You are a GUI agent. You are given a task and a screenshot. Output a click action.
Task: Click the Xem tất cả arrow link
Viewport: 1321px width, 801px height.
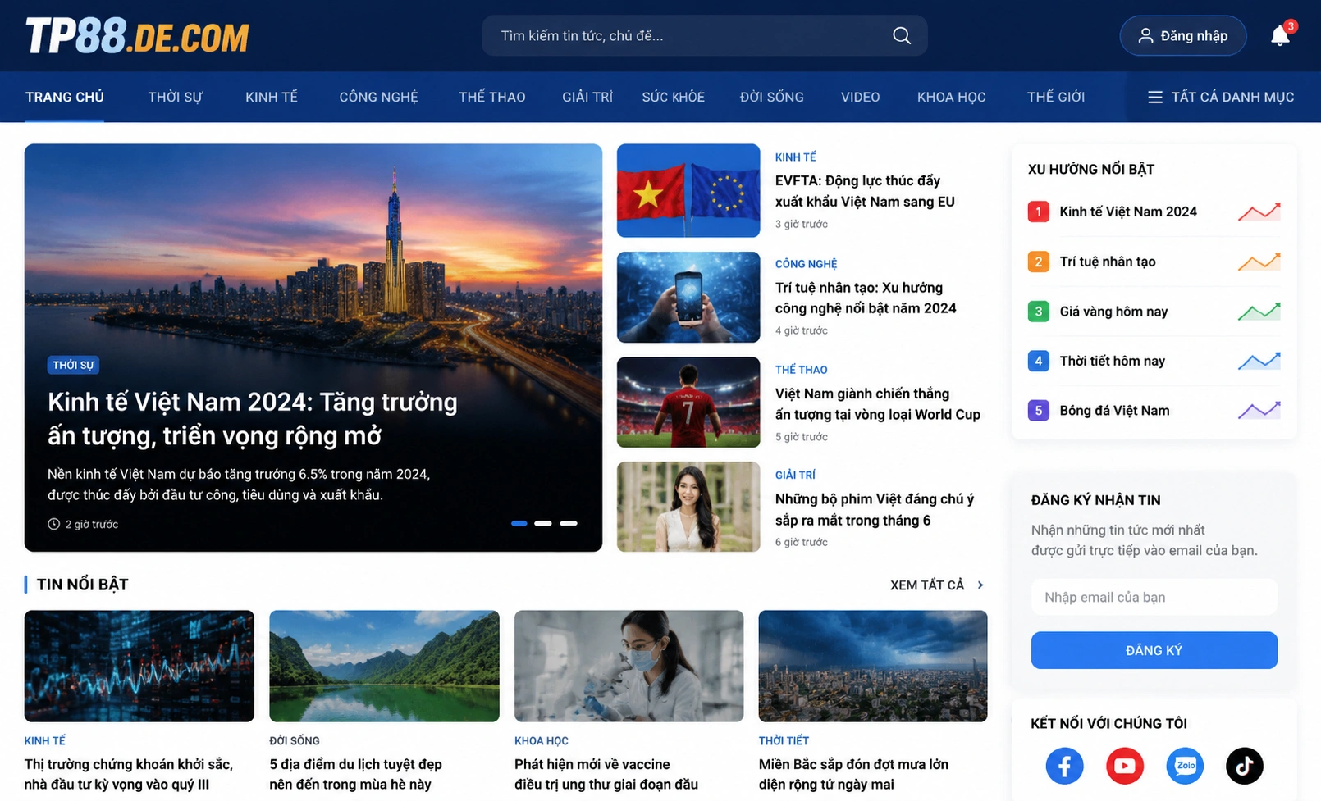pos(937,585)
